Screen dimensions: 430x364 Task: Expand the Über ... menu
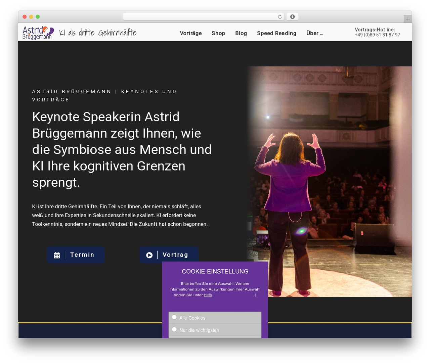tap(315, 33)
